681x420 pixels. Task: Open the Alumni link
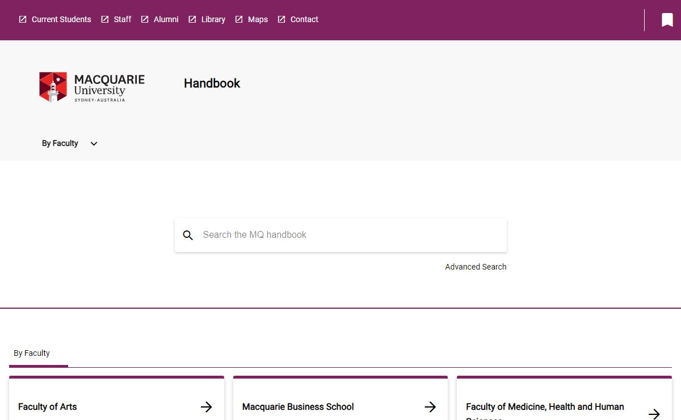coord(166,19)
